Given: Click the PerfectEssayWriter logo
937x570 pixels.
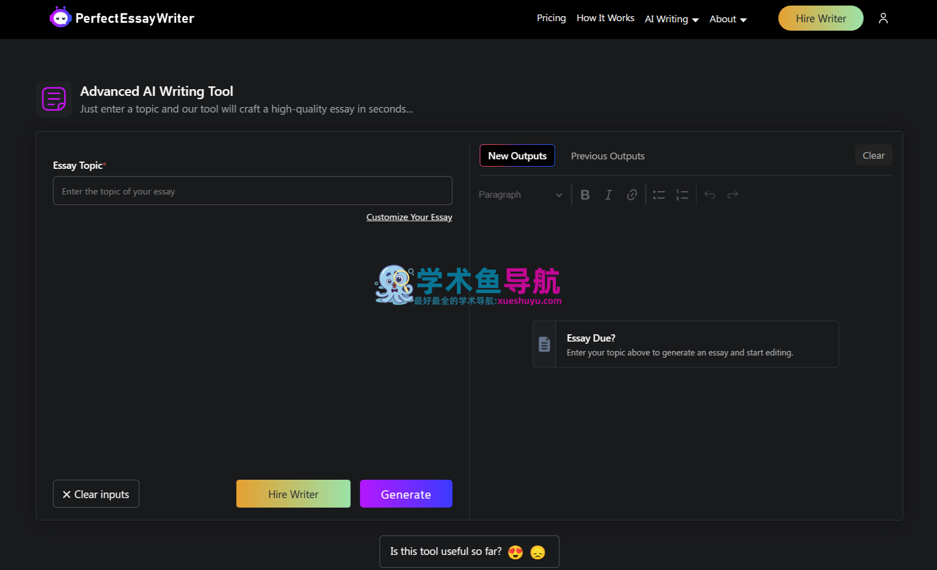Looking at the screenshot, I should coord(122,18).
